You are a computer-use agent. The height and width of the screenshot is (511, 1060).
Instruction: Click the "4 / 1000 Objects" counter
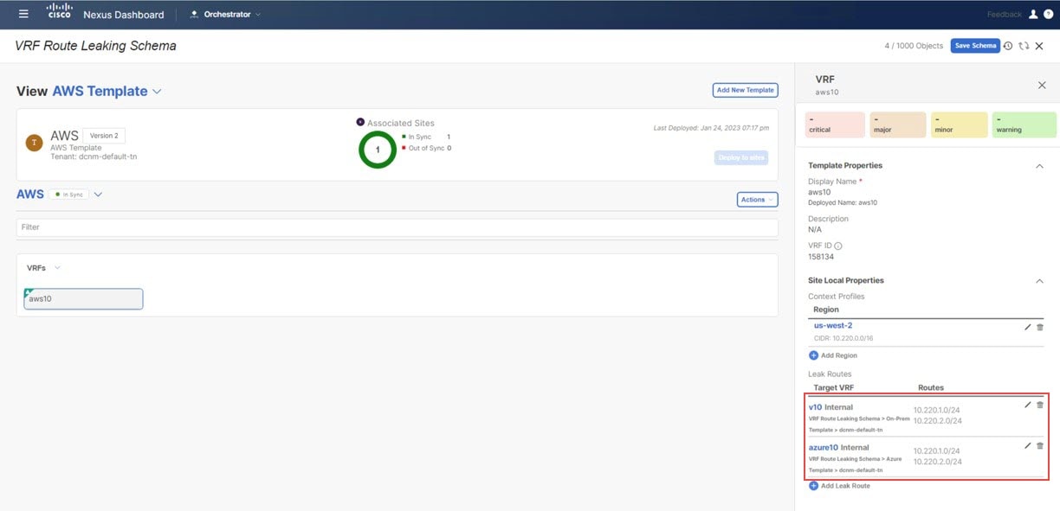(x=914, y=46)
